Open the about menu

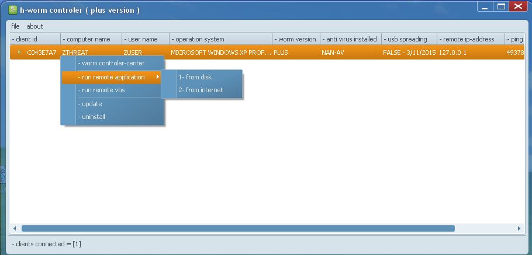click(34, 26)
